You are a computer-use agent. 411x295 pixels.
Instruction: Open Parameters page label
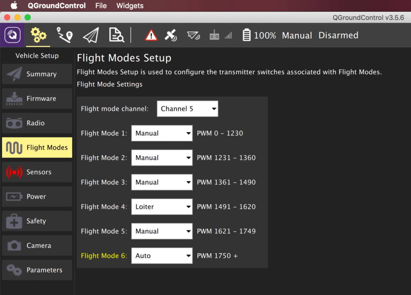tap(44, 270)
